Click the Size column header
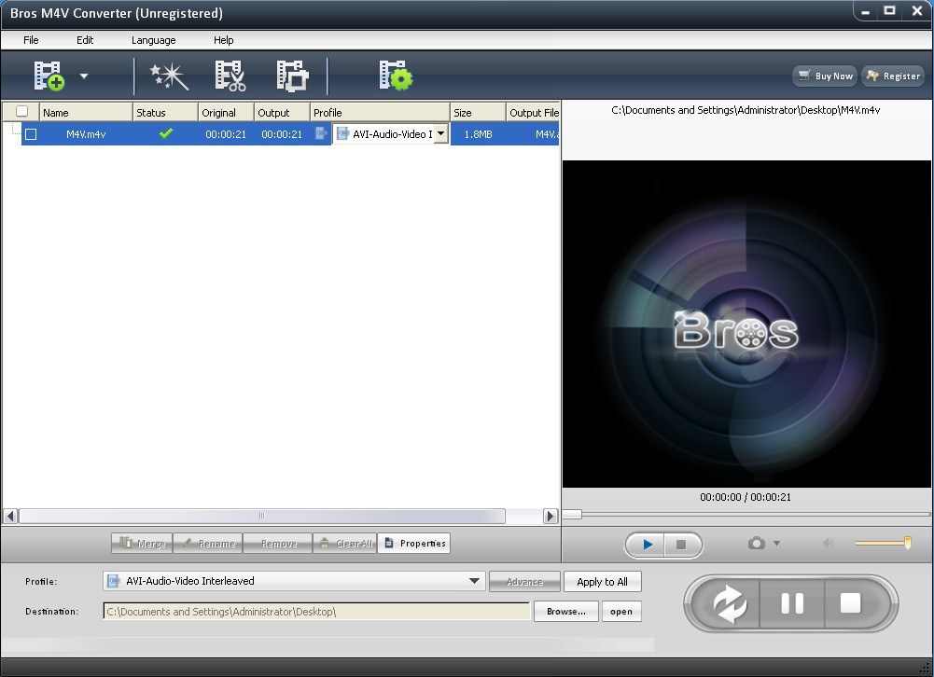This screenshot has width=934, height=677. pos(478,113)
